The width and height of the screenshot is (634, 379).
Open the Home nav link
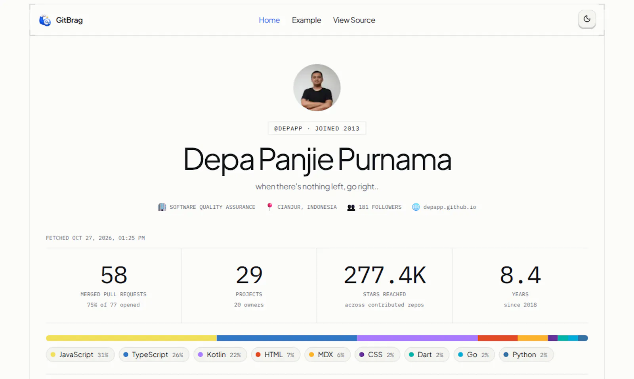pos(269,20)
